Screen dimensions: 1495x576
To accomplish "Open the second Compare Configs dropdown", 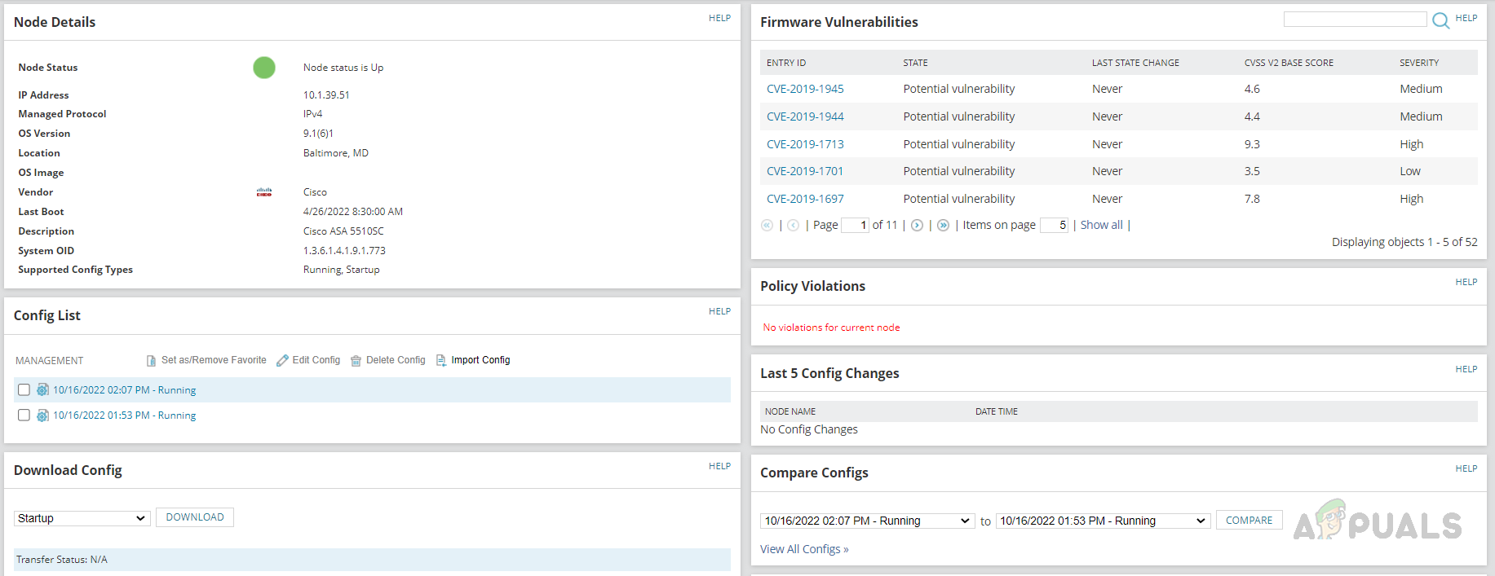I will pyautogui.click(x=1103, y=521).
